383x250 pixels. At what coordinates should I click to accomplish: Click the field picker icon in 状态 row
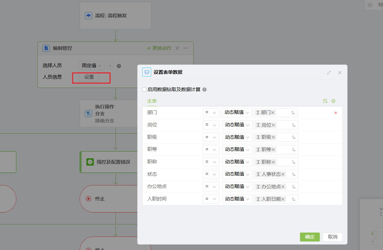(294, 174)
